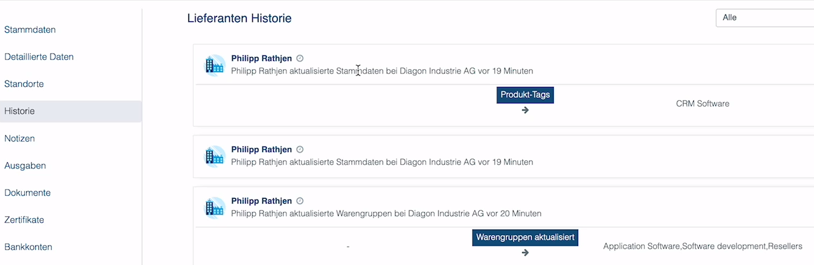Go to Detaillierte Daten section

pos(39,57)
